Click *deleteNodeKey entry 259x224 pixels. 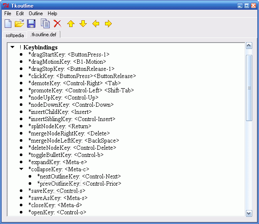(73, 148)
